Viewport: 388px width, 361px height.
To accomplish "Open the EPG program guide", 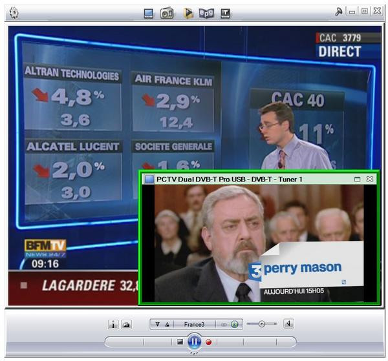I will [x=206, y=13].
